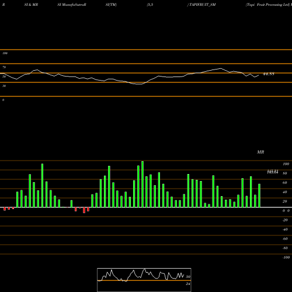Screen dimensions: 292x292
Task: Click the "SI & MR" header text
Action: tap(31, 5)
